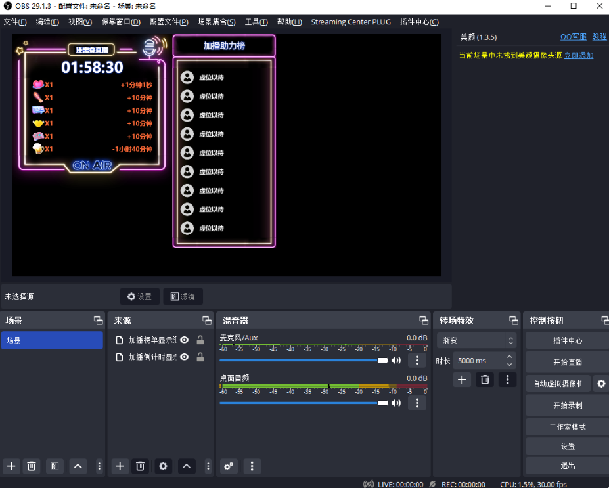
Task: Hide the 加播榜单显示 source via eye icon
Action: 185,340
